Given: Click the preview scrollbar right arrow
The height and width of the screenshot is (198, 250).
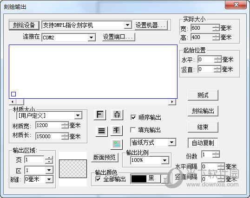Looking at the screenshot, I should [x=172, y=102].
